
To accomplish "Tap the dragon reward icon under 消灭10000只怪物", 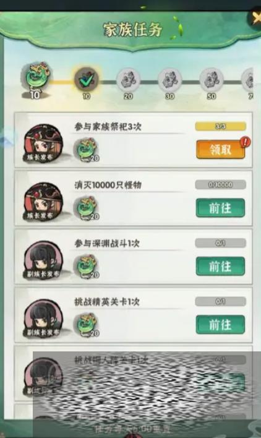I will tap(87, 208).
